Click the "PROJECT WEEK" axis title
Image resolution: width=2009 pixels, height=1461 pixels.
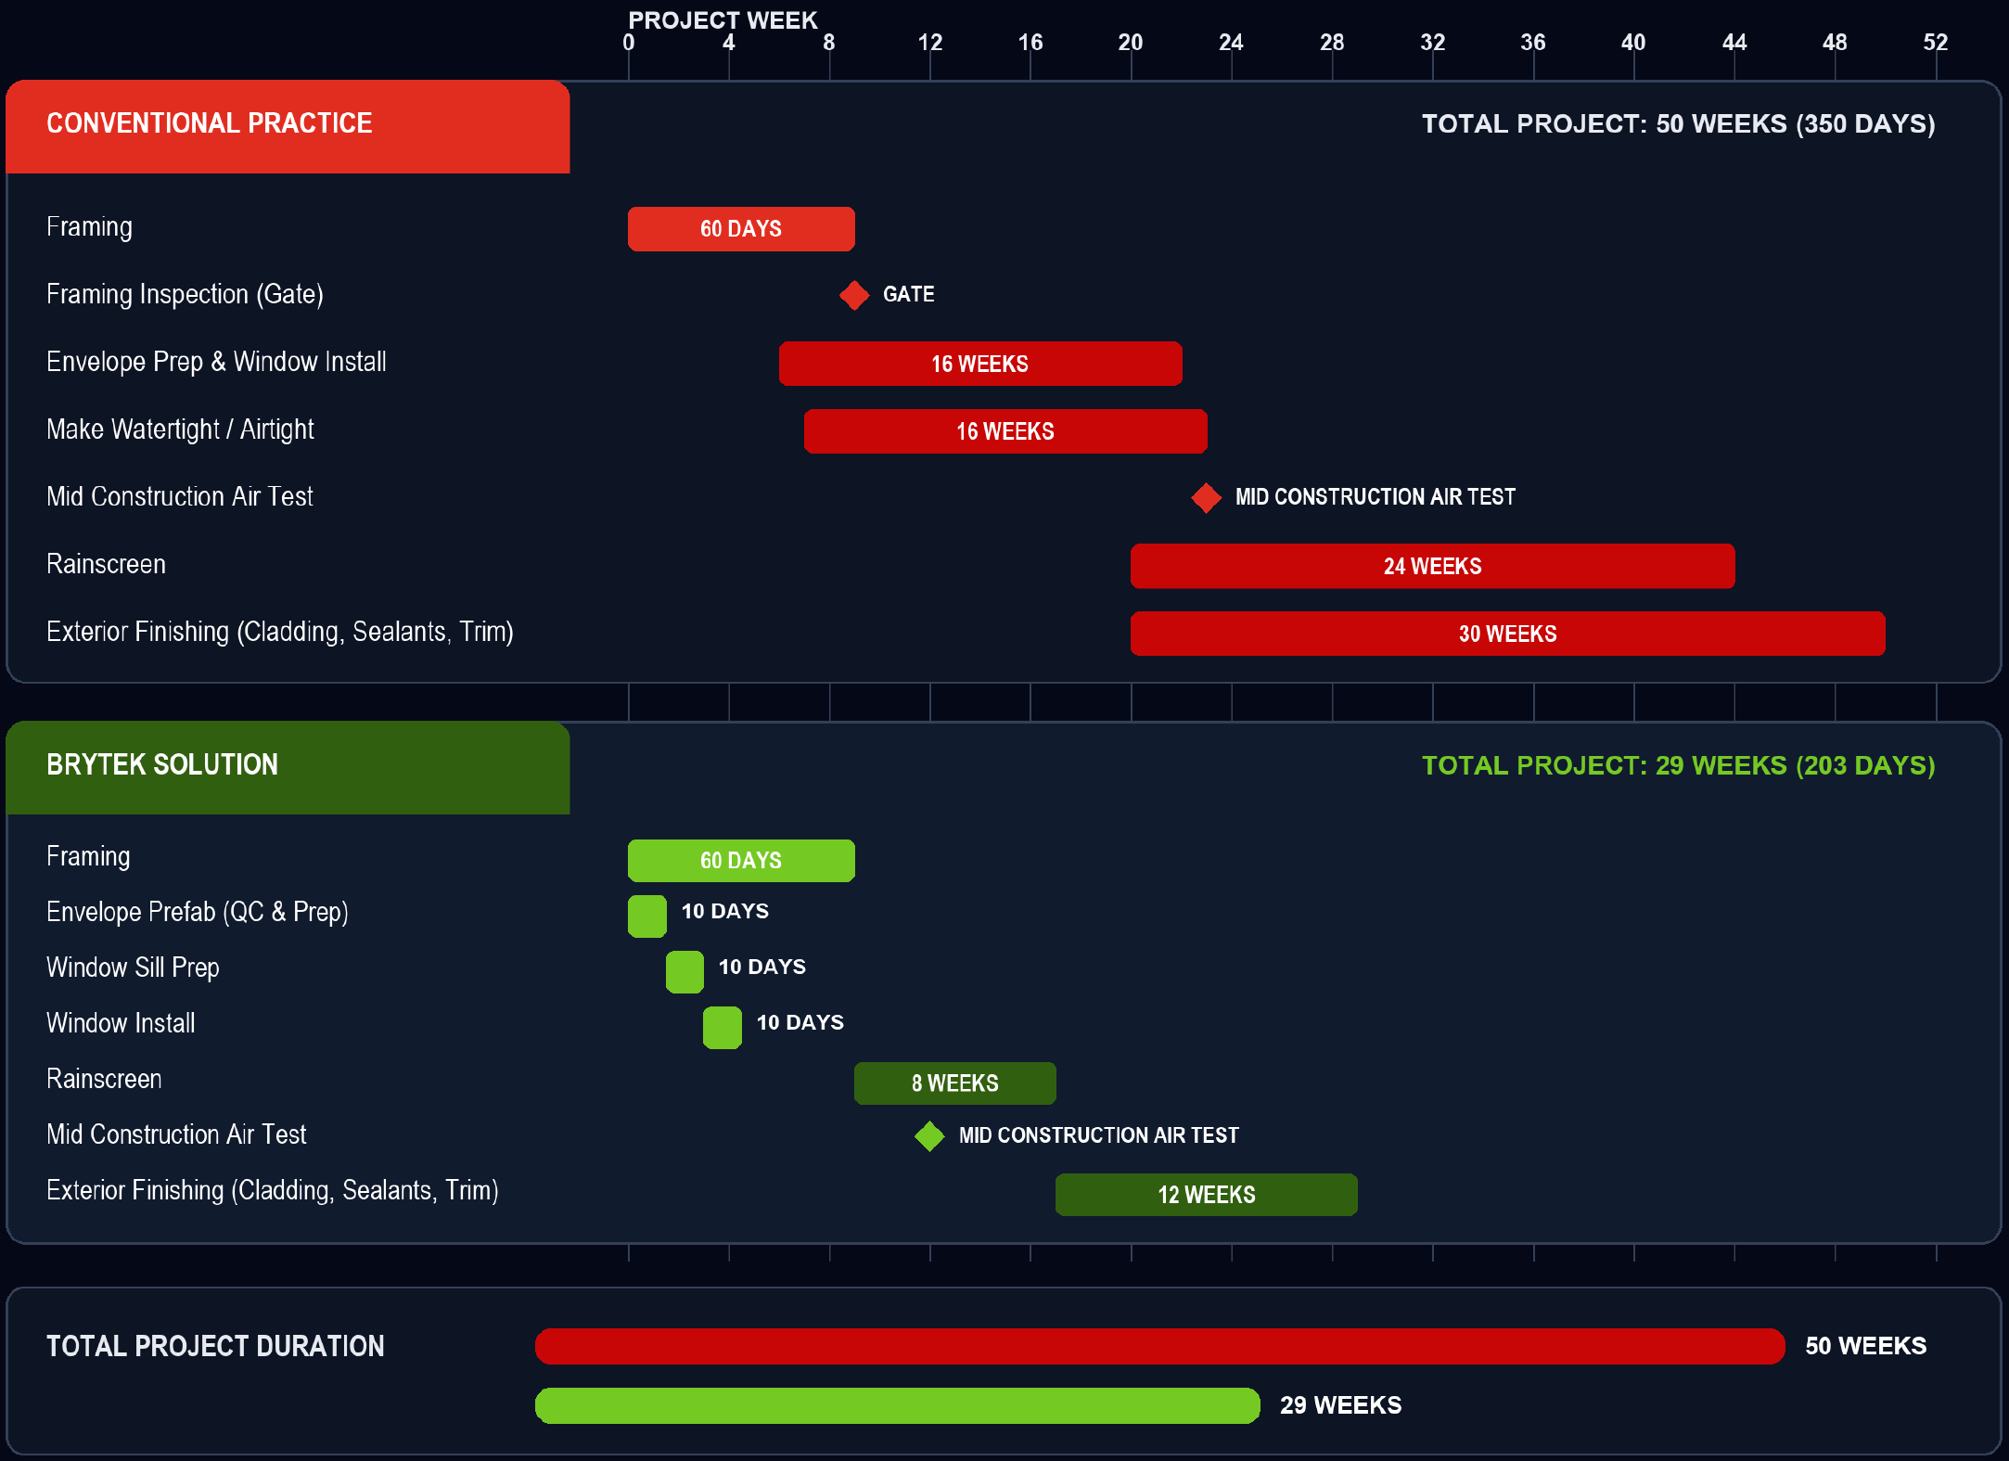pyautogui.click(x=723, y=20)
